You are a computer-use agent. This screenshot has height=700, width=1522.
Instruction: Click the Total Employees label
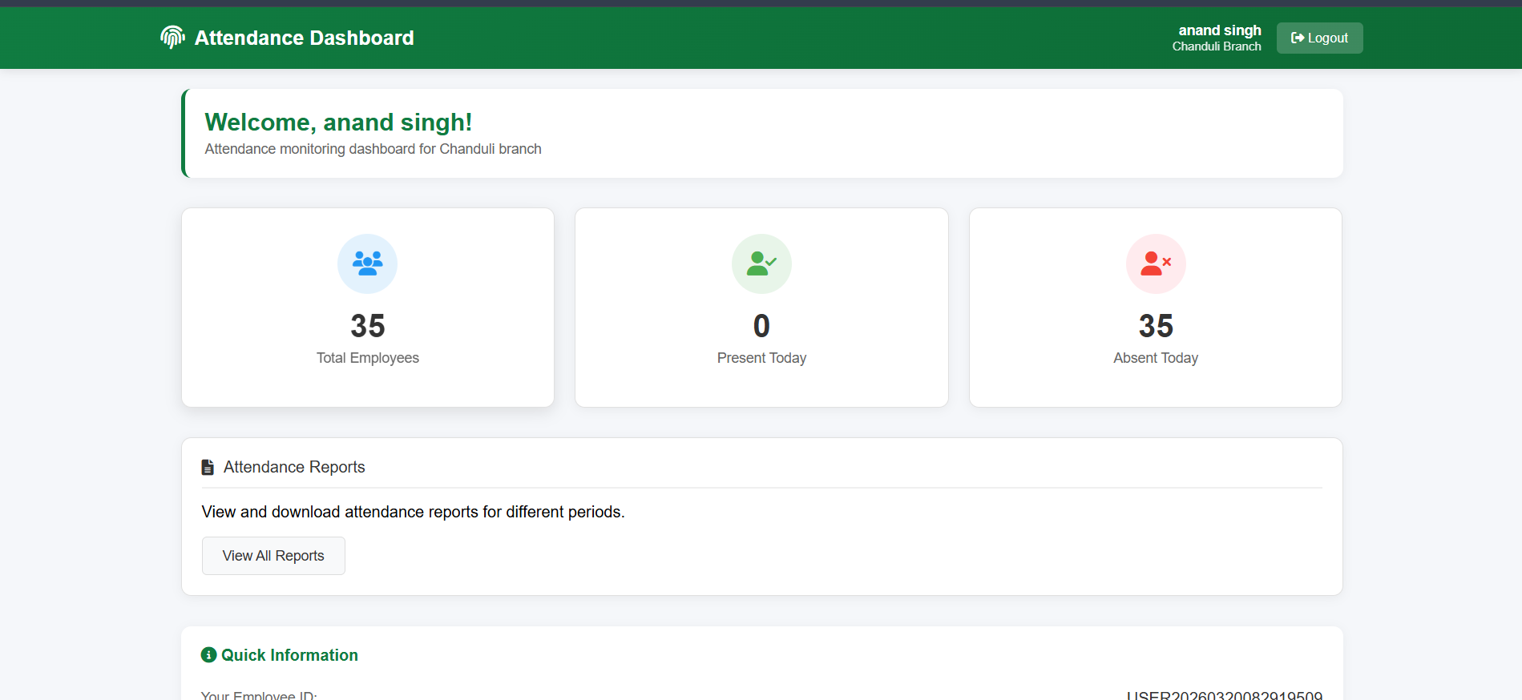367,358
